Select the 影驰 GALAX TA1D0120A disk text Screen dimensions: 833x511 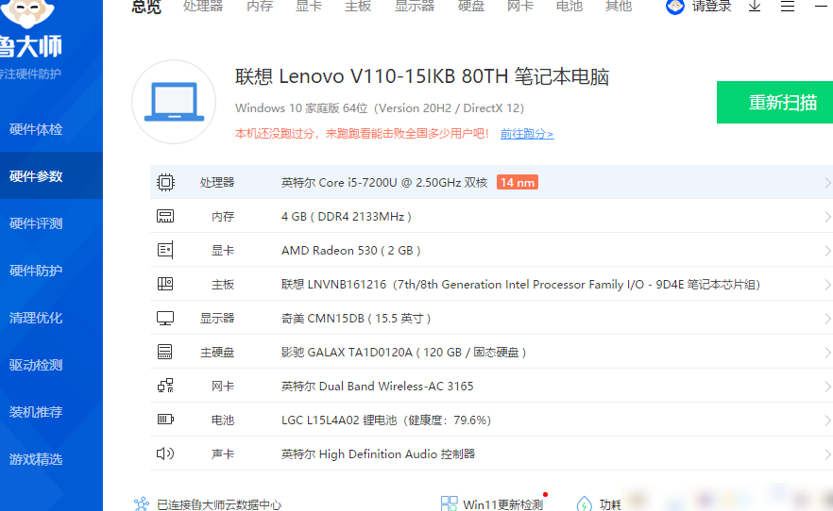pos(404,352)
